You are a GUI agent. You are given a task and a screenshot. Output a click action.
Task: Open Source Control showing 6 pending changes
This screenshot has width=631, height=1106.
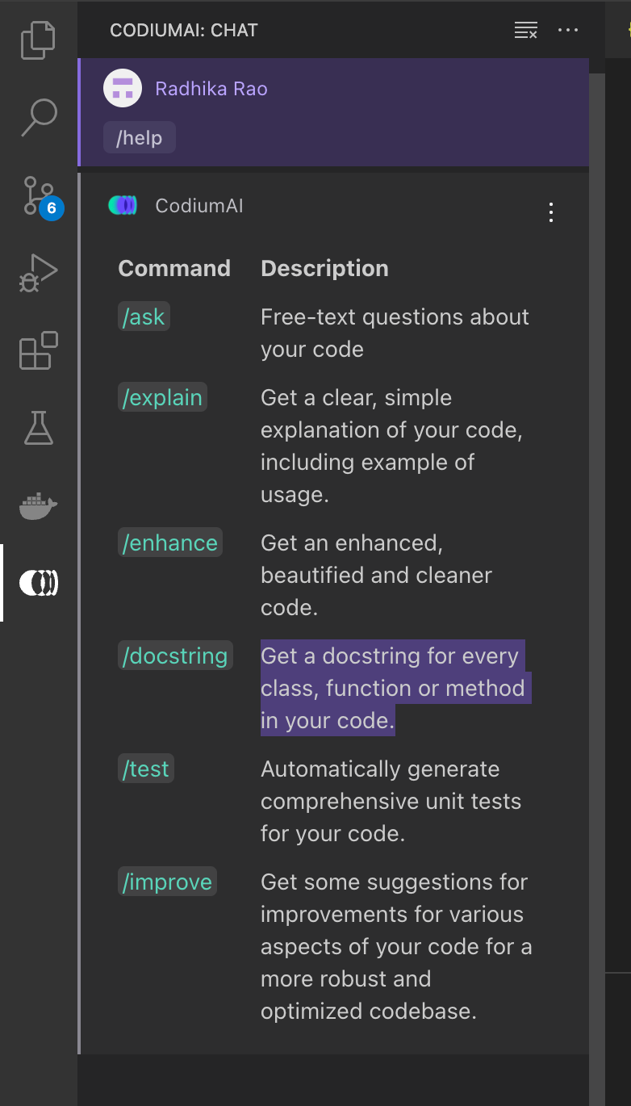tap(38, 193)
